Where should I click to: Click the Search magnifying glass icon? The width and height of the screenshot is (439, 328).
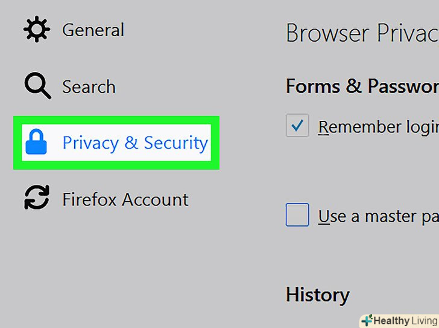point(37,86)
